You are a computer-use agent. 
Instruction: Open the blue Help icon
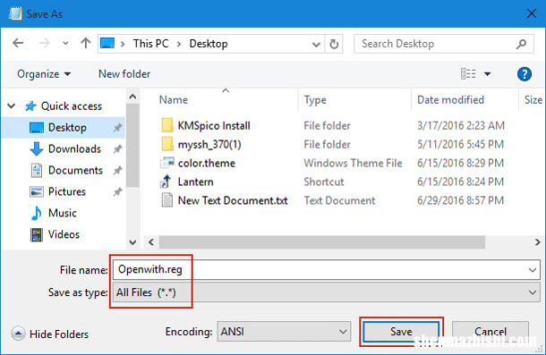click(x=524, y=74)
